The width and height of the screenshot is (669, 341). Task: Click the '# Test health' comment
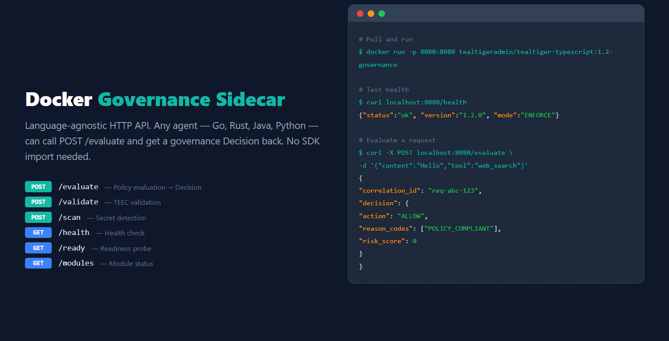(384, 90)
